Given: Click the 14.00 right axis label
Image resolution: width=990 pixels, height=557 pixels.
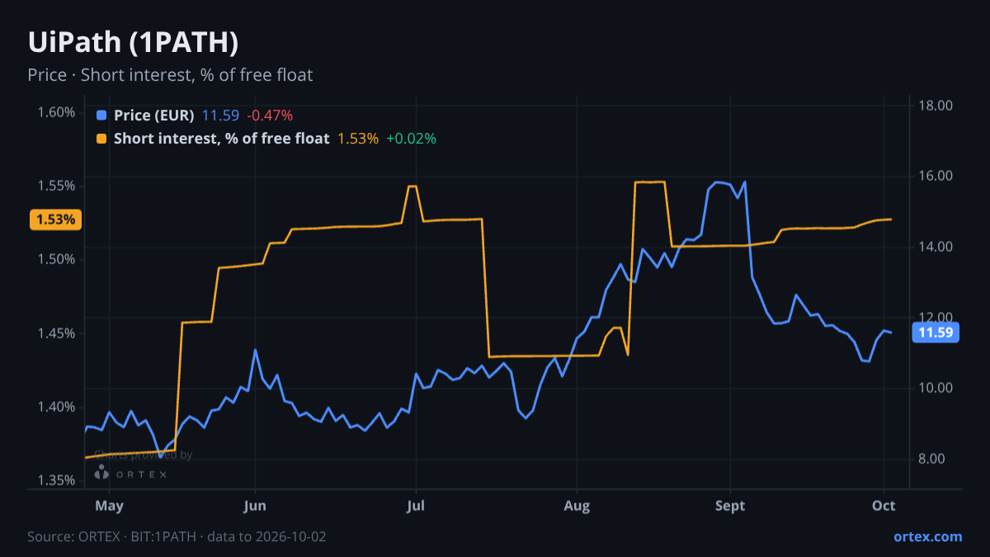Looking at the screenshot, I should click(x=936, y=247).
